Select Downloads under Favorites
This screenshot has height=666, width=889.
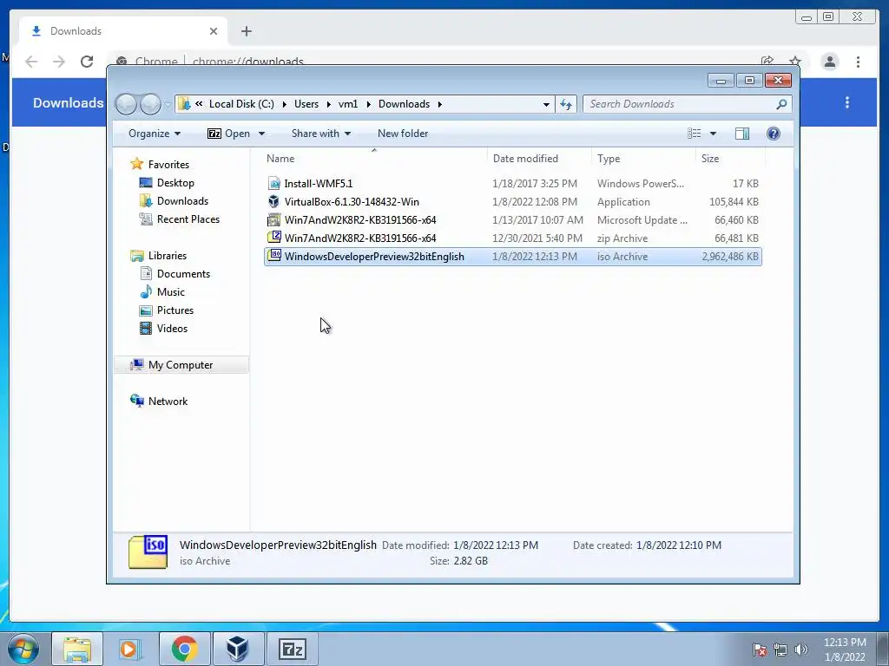(x=182, y=201)
